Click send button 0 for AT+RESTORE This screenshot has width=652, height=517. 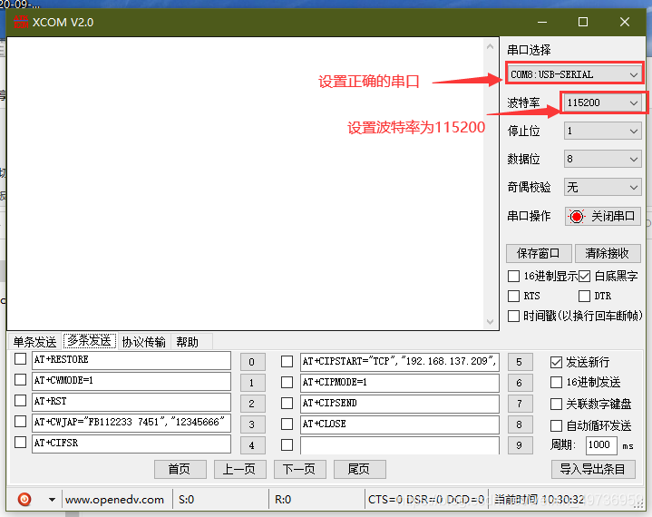(252, 362)
